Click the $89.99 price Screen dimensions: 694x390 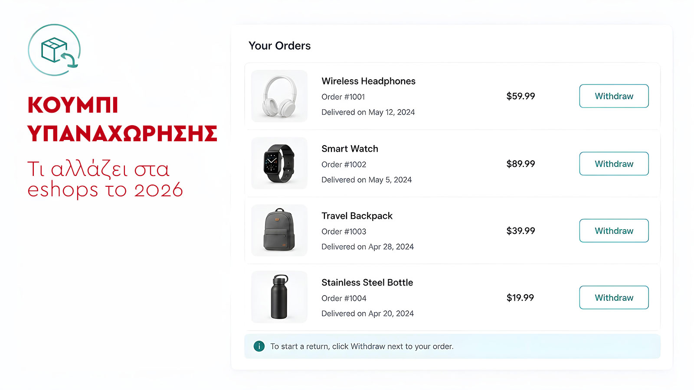[520, 164]
